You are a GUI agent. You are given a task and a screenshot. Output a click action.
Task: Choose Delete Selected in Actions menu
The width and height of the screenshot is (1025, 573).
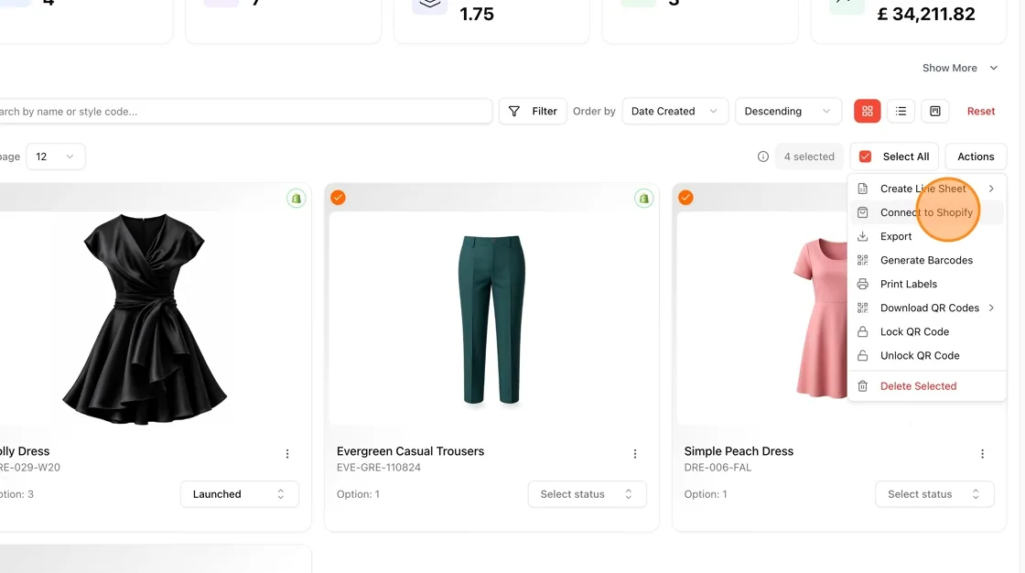pyautogui.click(x=927, y=386)
